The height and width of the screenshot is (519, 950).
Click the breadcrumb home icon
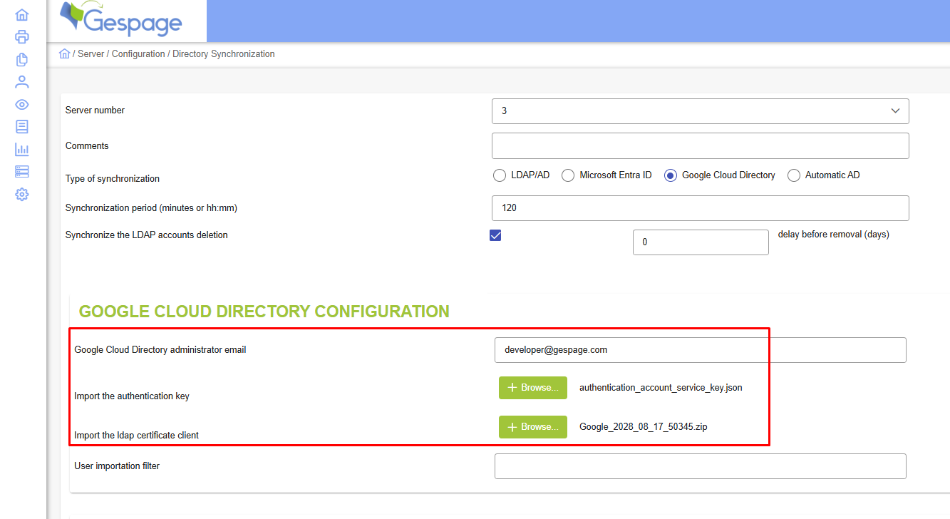[64, 53]
